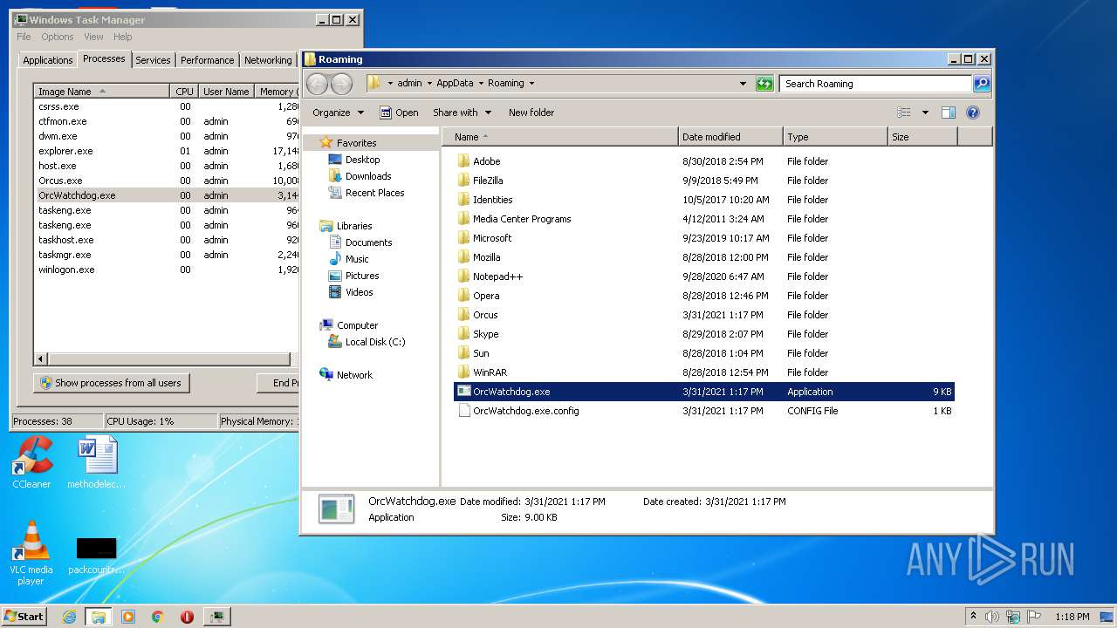The image size is (1117, 628).
Task: Click the Explorer Back navigation arrow
Action: coord(318,84)
